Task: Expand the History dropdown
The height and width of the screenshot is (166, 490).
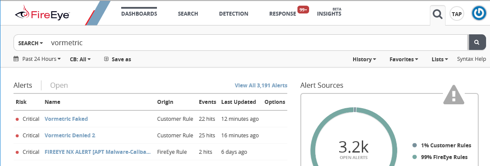Action: [364, 59]
